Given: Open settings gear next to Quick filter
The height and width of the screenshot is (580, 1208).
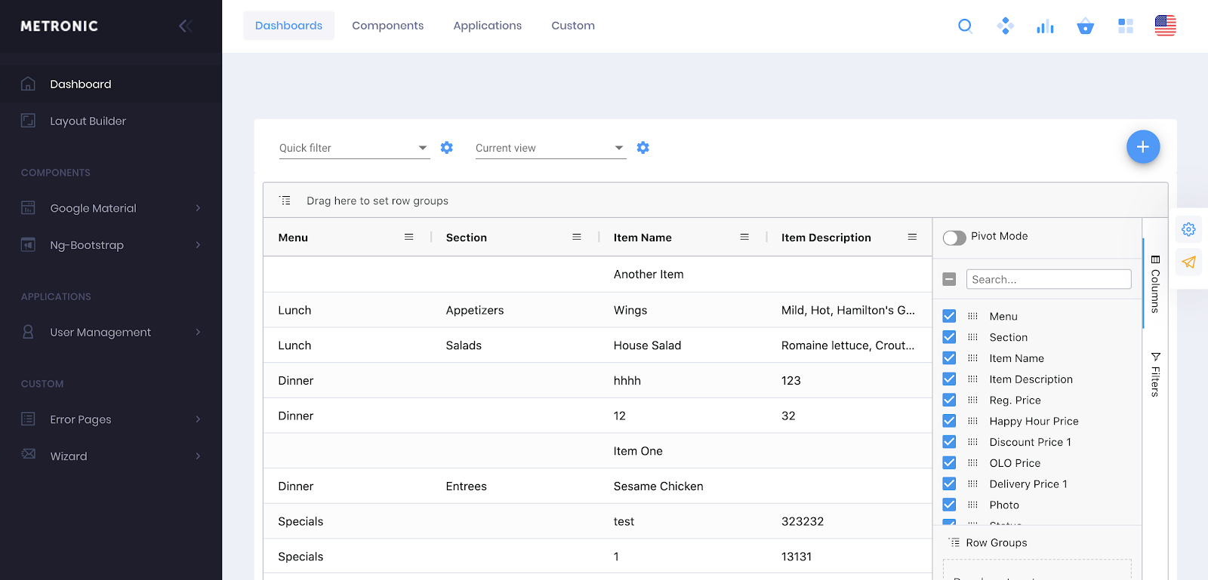Looking at the screenshot, I should coord(447,148).
